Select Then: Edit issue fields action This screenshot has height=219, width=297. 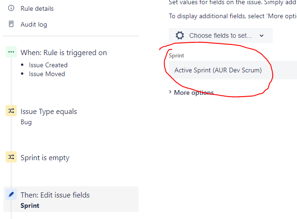[71, 199]
